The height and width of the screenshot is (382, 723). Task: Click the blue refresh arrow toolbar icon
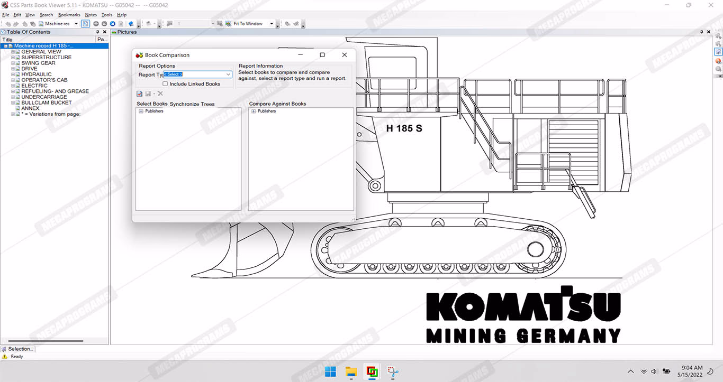click(x=113, y=24)
